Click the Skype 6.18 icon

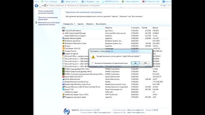63,89
